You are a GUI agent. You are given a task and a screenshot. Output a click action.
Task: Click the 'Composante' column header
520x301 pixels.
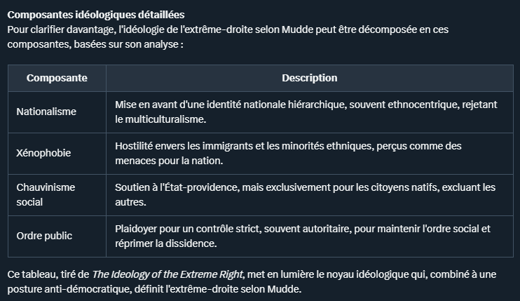tap(57, 78)
